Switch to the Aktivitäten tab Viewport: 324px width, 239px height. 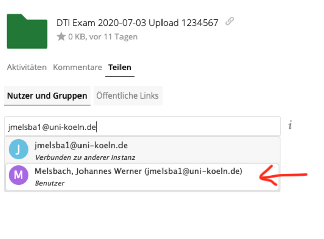[x=26, y=67]
